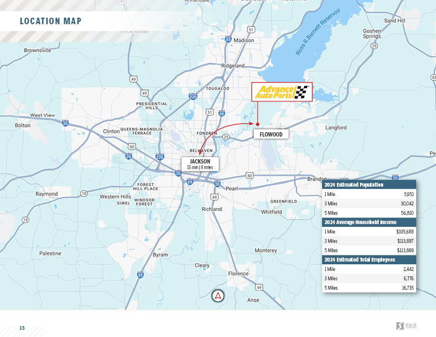The width and height of the screenshot is (436, 337).
Task: Click the I-55 shield below Byram
Action: point(140,275)
